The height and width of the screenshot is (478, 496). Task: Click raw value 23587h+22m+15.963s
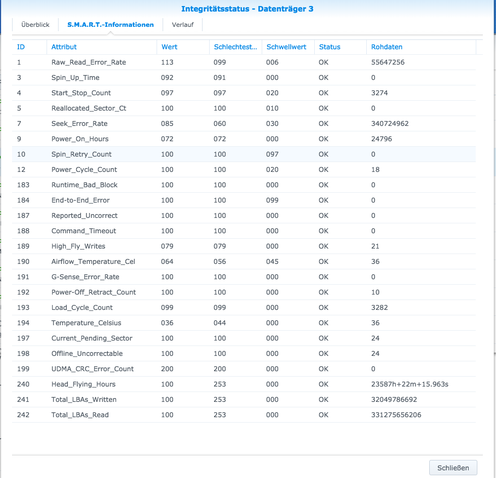(x=410, y=384)
